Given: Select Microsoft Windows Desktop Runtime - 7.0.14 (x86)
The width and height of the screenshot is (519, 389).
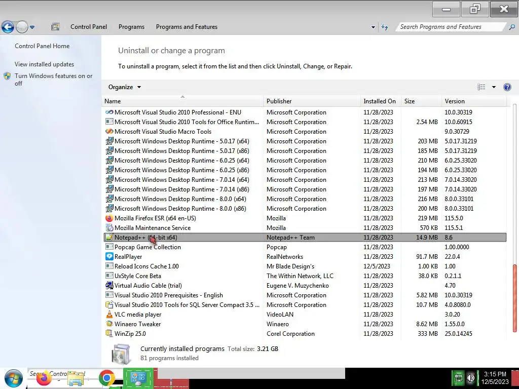Looking at the screenshot, I should [305, 189].
